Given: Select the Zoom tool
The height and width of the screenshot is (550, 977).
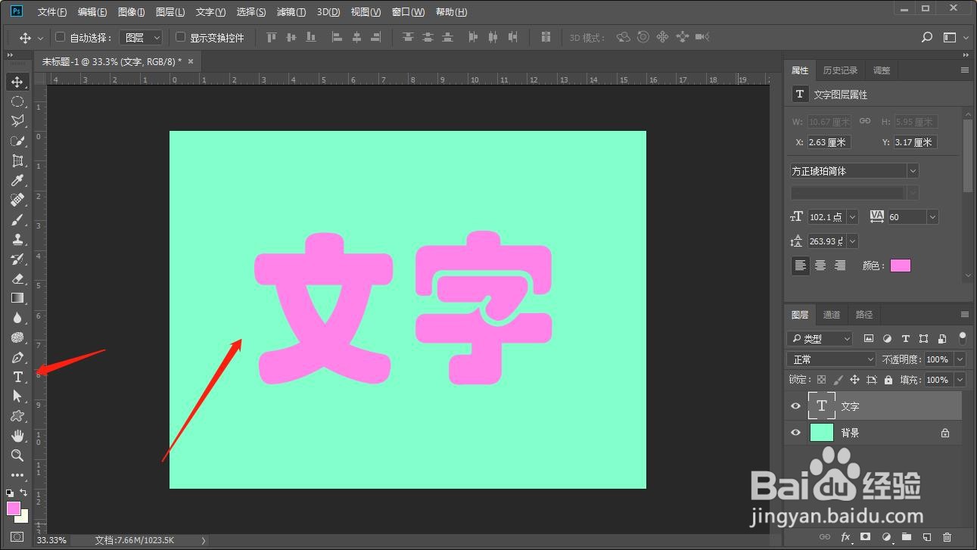Looking at the screenshot, I should click(17, 455).
